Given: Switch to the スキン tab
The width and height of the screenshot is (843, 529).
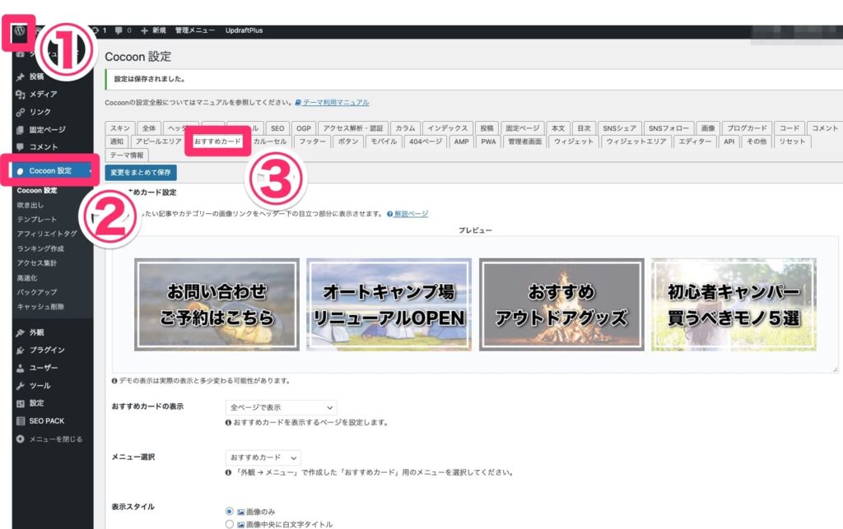Looking at the screenshot, I should click(120, 128).
